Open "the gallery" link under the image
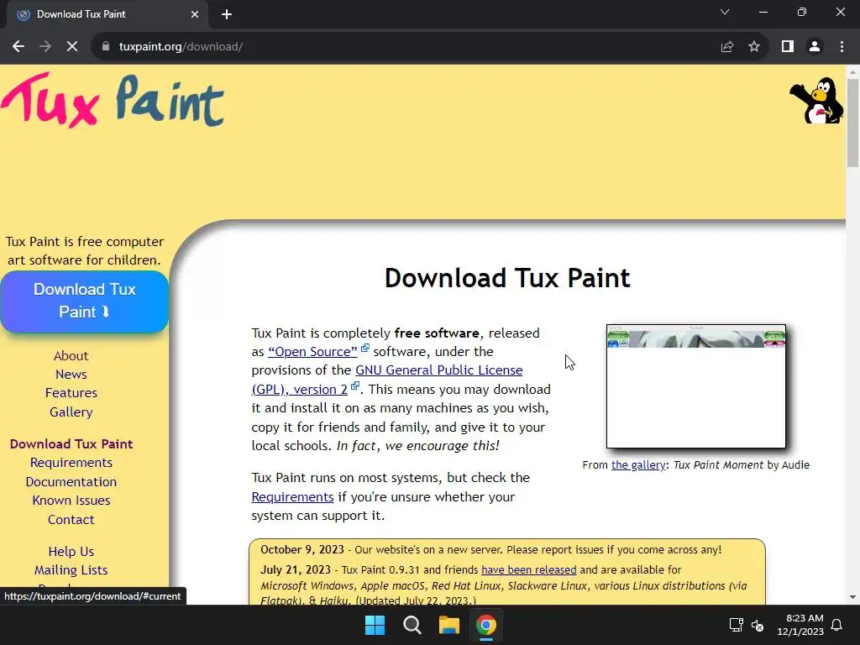Viewport: 860px width, 645px height. coord(638,465)
